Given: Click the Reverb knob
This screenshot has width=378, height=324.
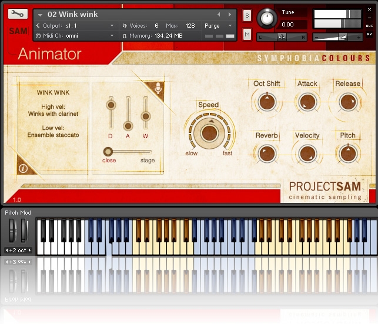Looking at the screenshot, I should (x=267, y=153).
